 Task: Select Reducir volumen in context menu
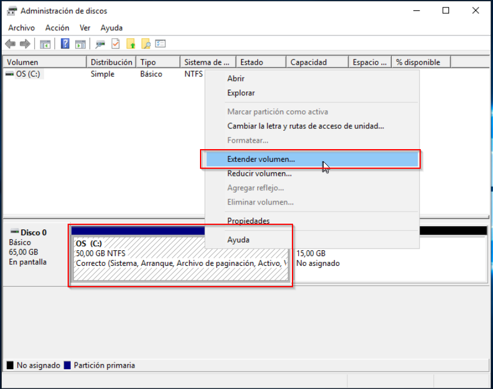[x=259, y=173]
